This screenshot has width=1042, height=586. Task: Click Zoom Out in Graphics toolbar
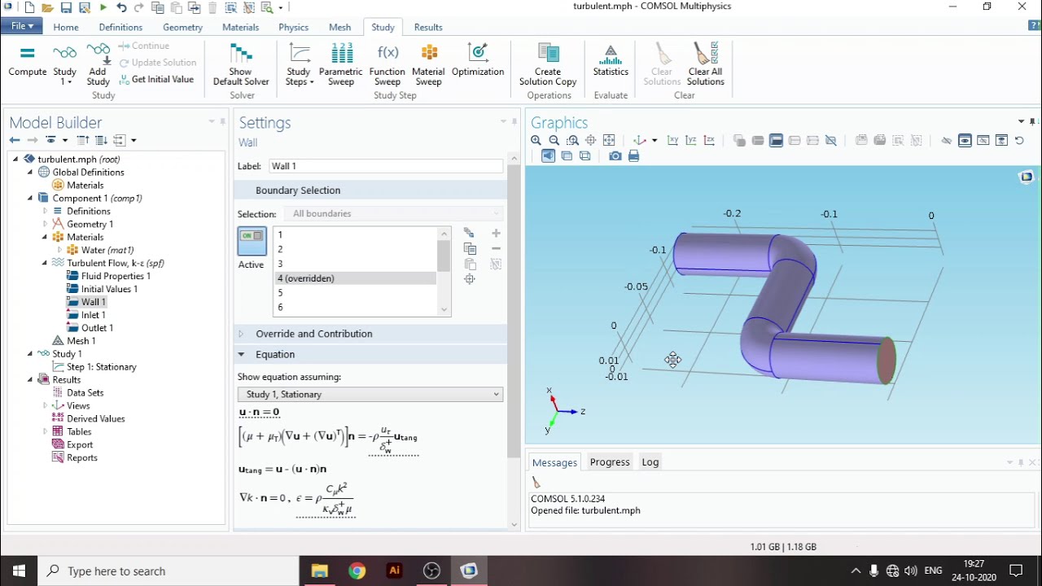[554, 141]
